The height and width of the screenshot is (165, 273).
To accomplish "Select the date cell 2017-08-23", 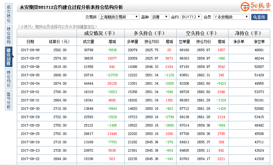I will coord(30,150).
